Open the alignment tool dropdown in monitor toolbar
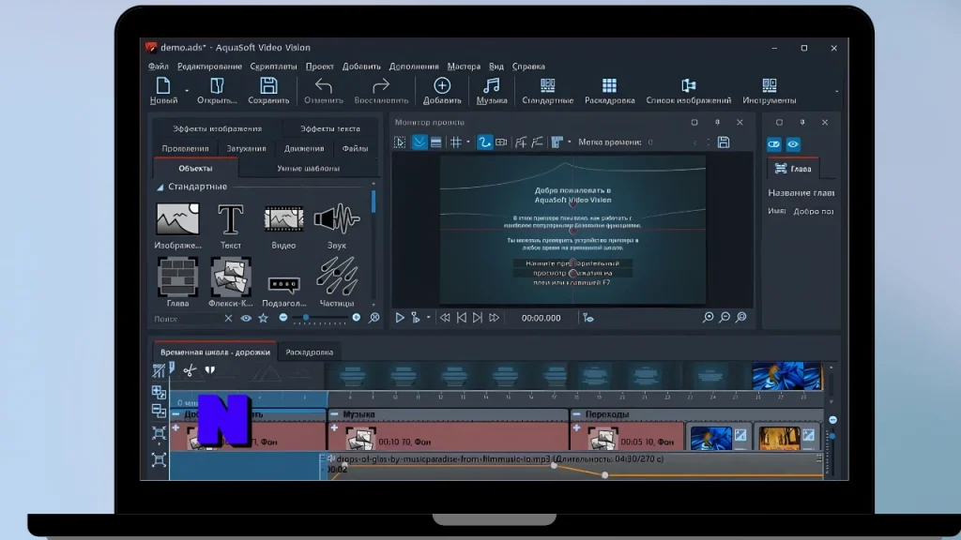Screen dimensions: 961x540 pyautogui.click(x=570, y=142)
